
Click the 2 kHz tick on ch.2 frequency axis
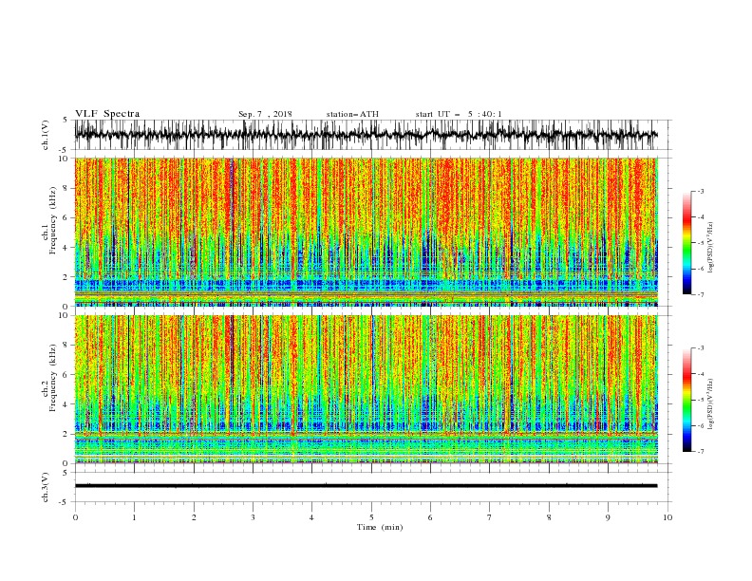[x=66, y=434]
